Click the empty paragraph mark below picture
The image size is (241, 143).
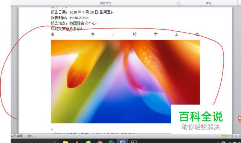[x=52, y=129]
